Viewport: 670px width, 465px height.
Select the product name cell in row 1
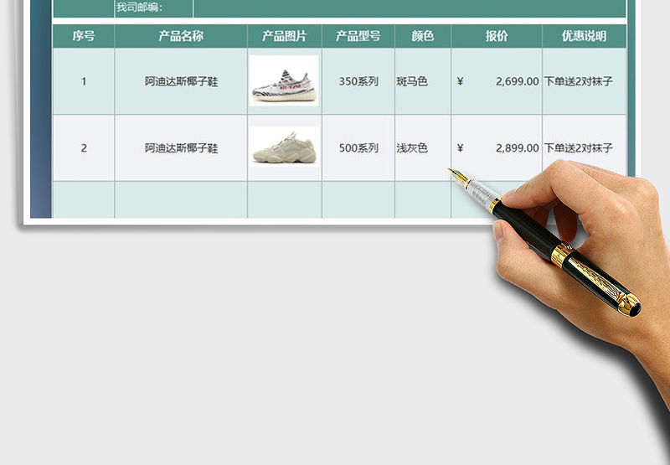tap(181, 81)
